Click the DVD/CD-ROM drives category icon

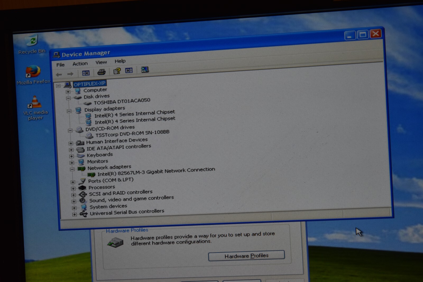pyautogui.click(x=79, y=130)
